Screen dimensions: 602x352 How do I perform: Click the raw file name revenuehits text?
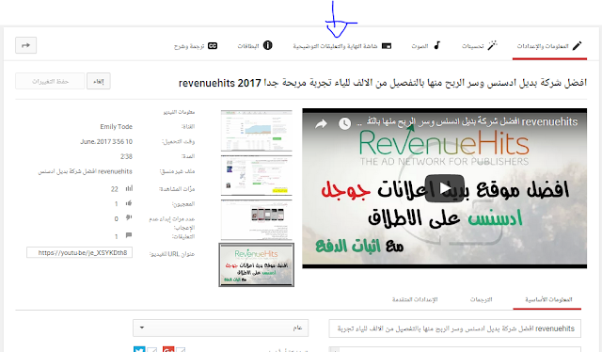tap(85, 171)
